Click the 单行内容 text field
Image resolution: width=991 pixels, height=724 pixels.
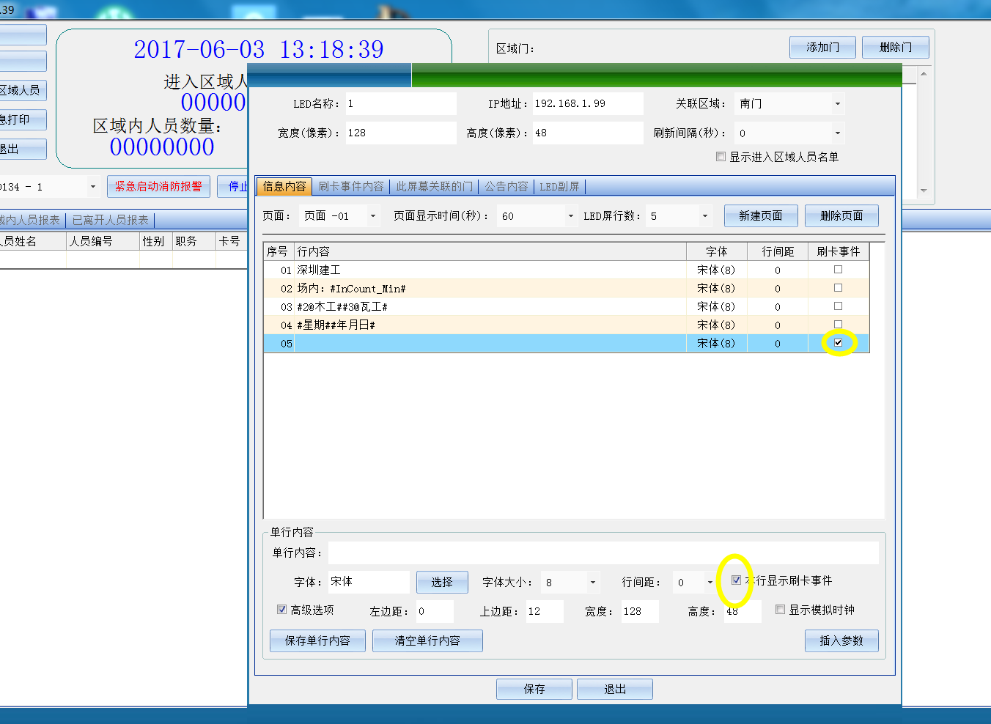(603, 553)
